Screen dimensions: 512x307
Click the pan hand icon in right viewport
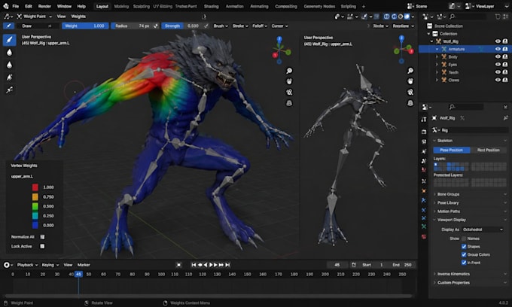[x=410, y=81]
